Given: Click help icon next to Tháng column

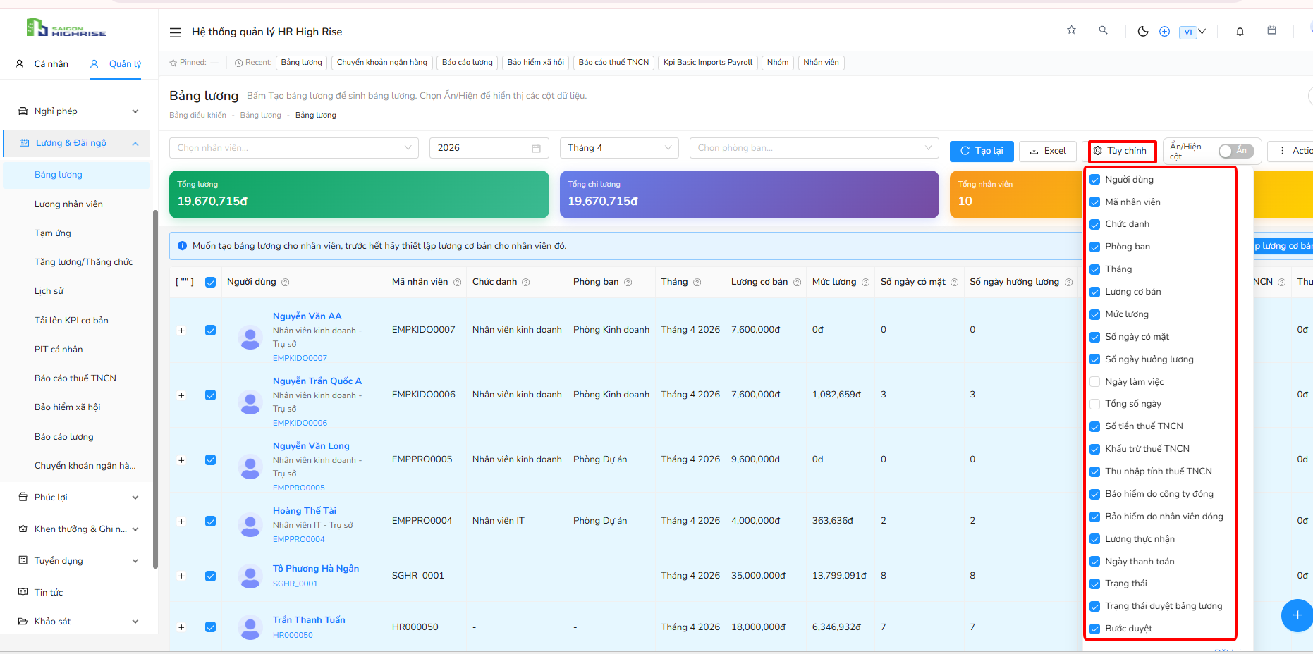Looking at the screenshot, I should tap(697, 283).
